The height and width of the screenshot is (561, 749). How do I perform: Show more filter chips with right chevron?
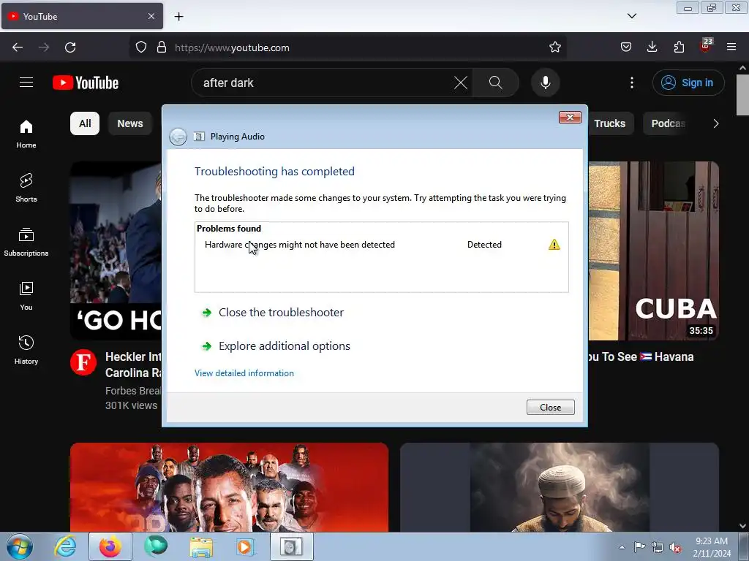pos(715,123)
